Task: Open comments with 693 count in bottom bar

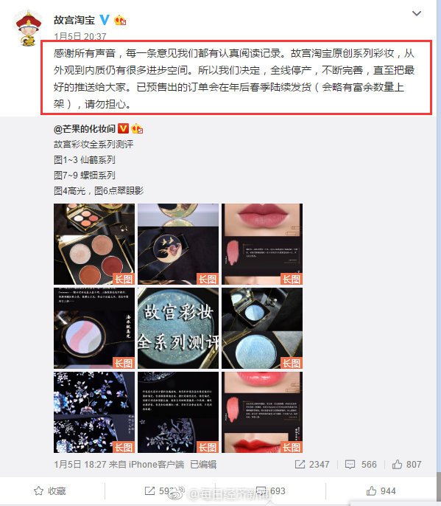Action: pyautogui.click(x=271, y=491)
